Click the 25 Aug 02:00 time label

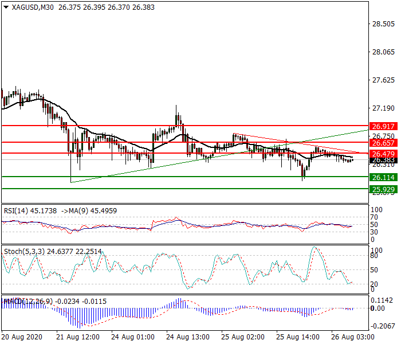[243, 337]
